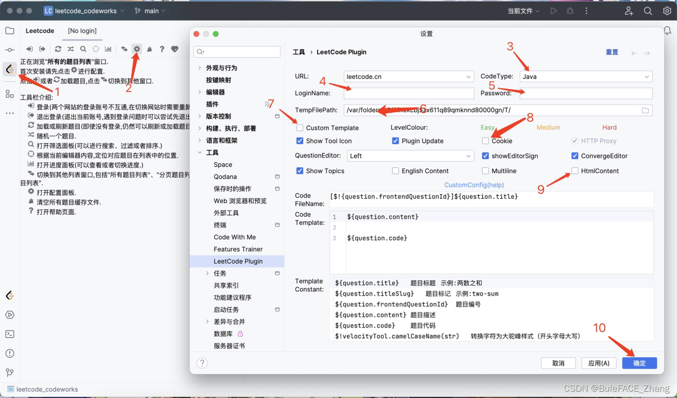The image size is (677, 398).
Task: Uncheck the ConvergeEditor checkbox
Action: pos(575,156)
